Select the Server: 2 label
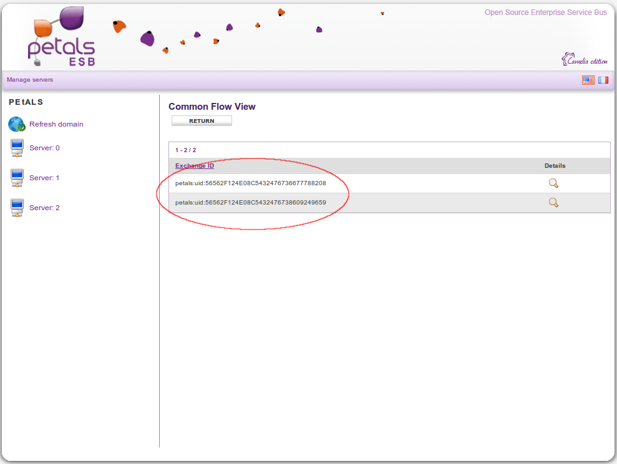Viewport: 617px width, 464px height. 44,208
